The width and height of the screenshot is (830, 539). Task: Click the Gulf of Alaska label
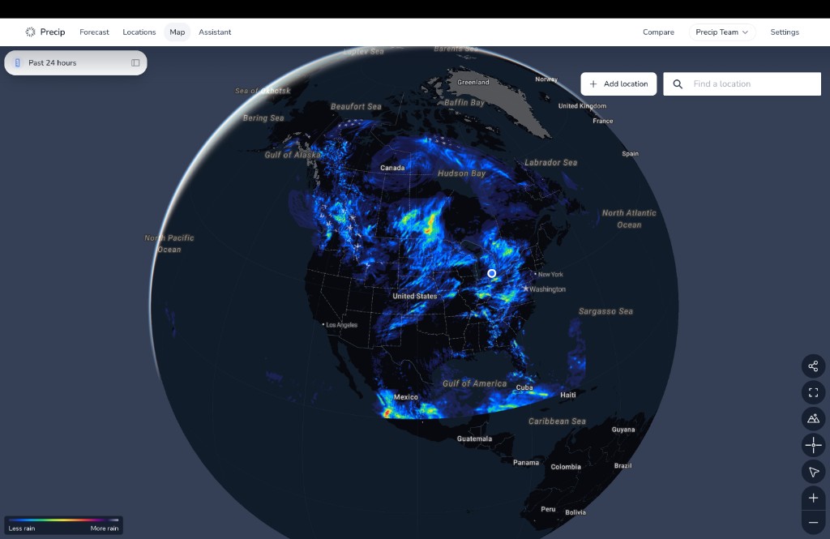point(293,155)
